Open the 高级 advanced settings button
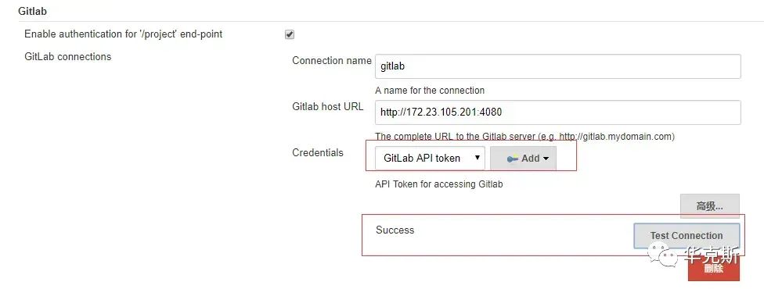764x289 pixels. point(710,205)
